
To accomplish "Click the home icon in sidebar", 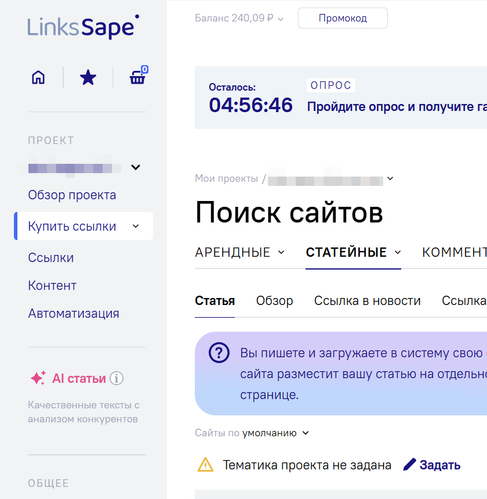I will pos(38,77).
